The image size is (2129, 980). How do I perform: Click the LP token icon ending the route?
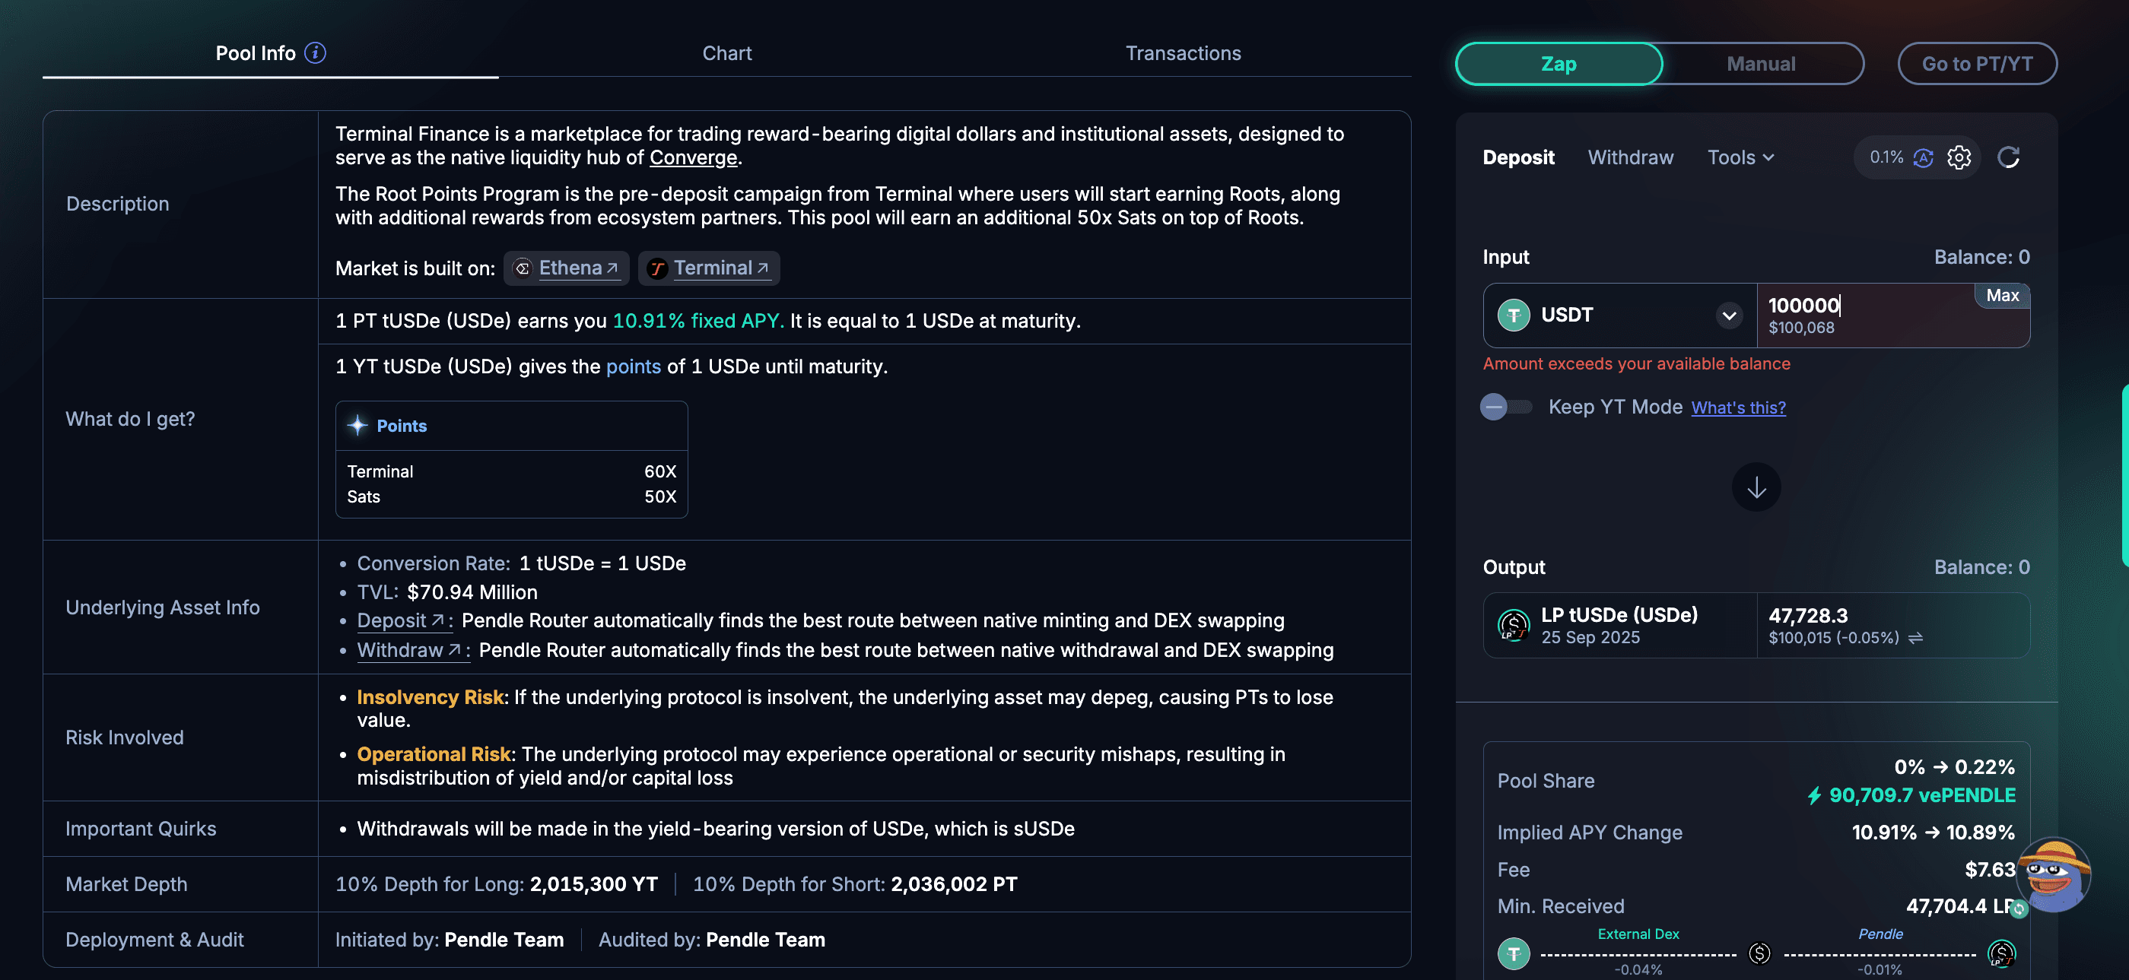click(x=2001, y=953)
